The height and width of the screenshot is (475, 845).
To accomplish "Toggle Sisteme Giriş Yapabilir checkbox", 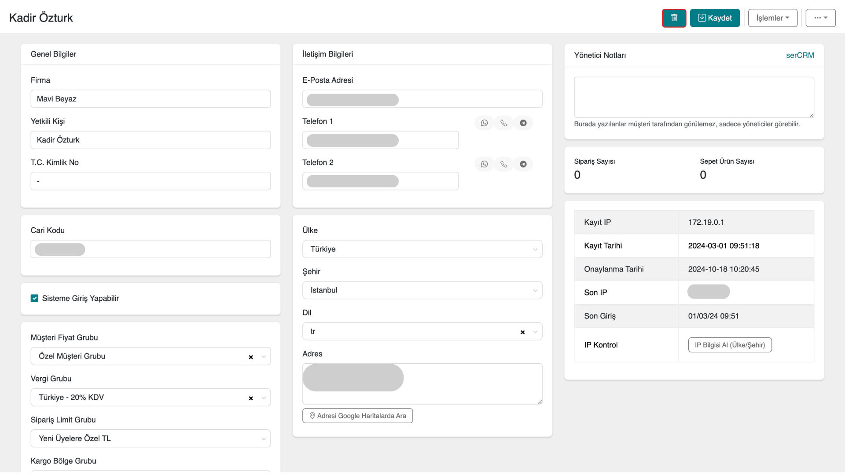I will click(35, 298).
